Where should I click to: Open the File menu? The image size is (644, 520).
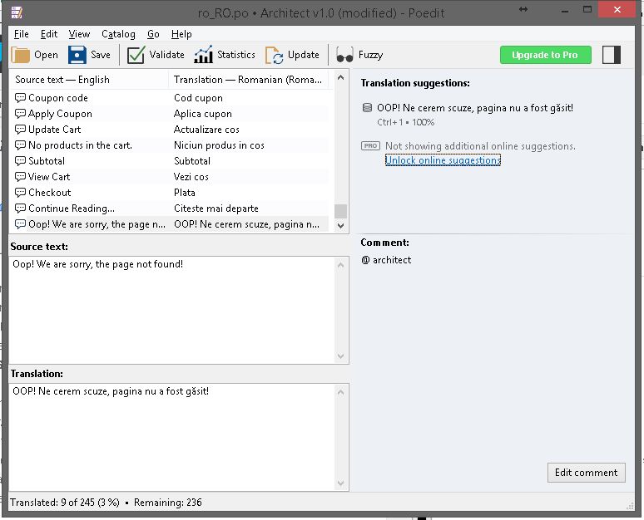(22, 34)
